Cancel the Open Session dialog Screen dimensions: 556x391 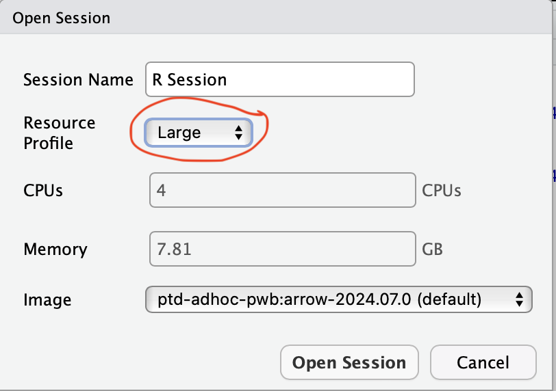click(x=483, y=362)
